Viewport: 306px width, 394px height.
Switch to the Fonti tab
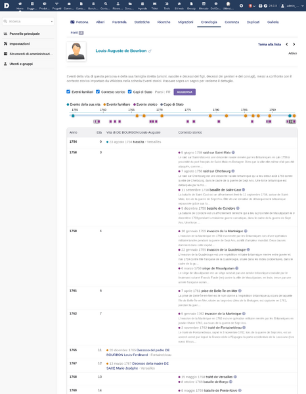(77, 33)
